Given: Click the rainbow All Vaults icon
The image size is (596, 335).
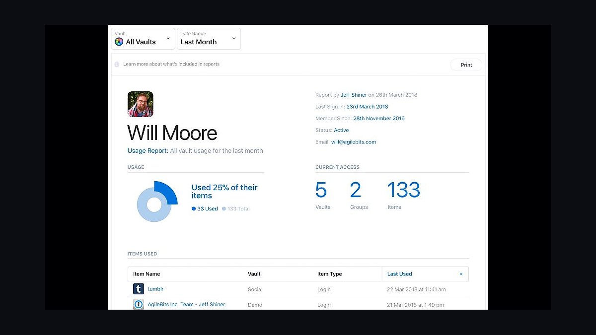Looking at the screenshot, I should coord(119,42).
